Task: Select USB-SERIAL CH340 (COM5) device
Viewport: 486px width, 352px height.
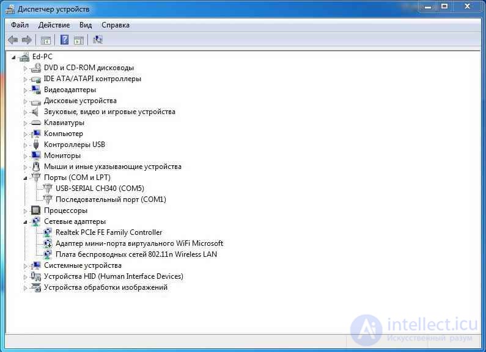Action: click(x=100, y=189)
